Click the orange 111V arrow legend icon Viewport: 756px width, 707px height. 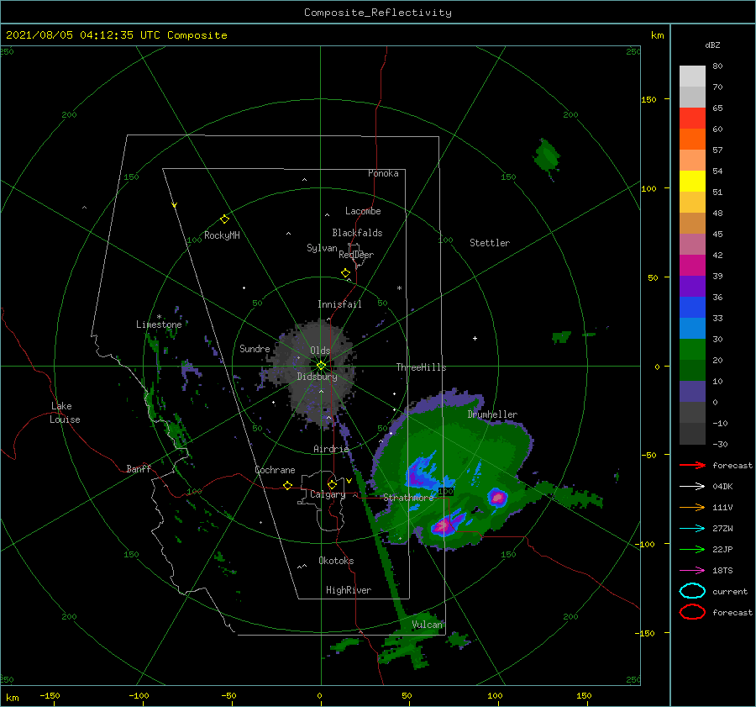(692, 507)
